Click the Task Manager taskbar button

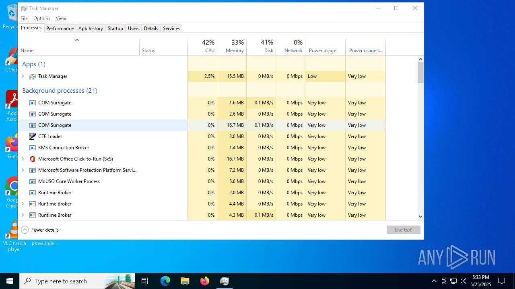pos(225,281)
